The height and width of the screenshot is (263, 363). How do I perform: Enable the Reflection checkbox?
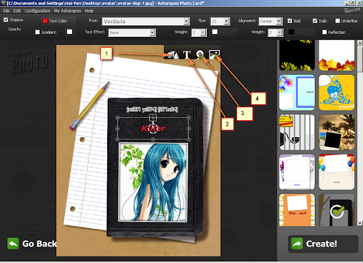pos(324,32)
